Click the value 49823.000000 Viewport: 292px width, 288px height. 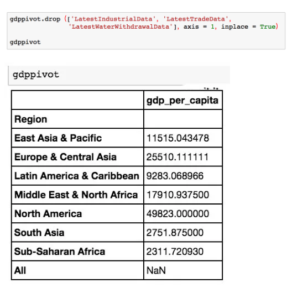178,214
